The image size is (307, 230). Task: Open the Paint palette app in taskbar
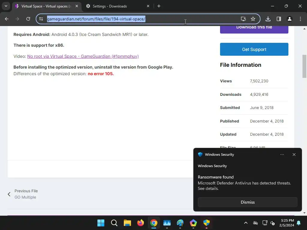pyautogui.click(x=180, y=223)
